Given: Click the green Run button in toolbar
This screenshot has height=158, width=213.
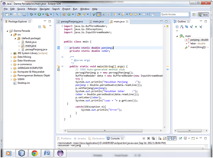Looking at the screenshot, I should [39, 15].
